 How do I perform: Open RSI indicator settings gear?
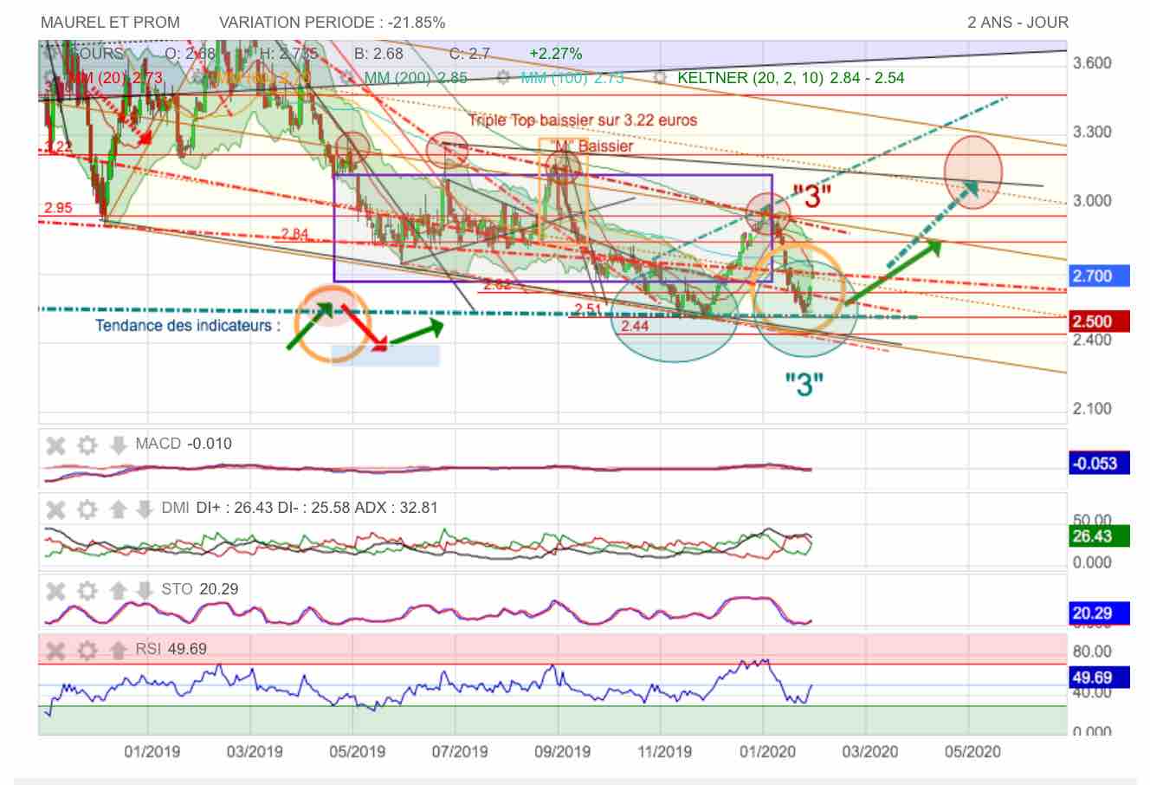(87, 651)
